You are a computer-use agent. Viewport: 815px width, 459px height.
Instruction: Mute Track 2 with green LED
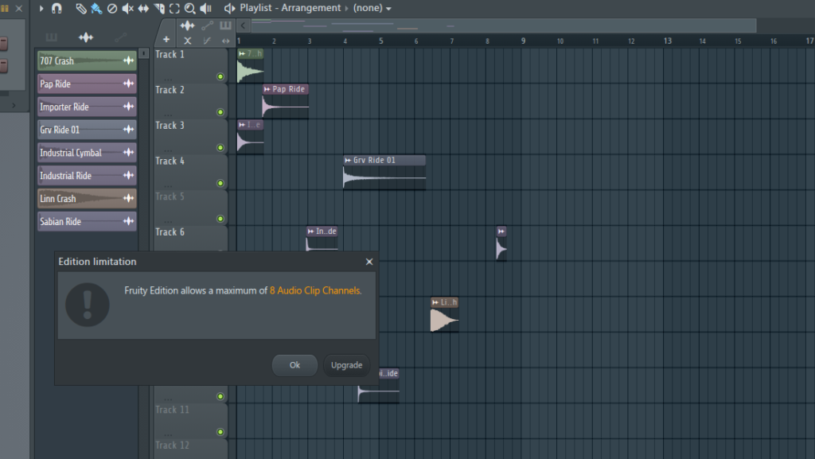point(220,112)
